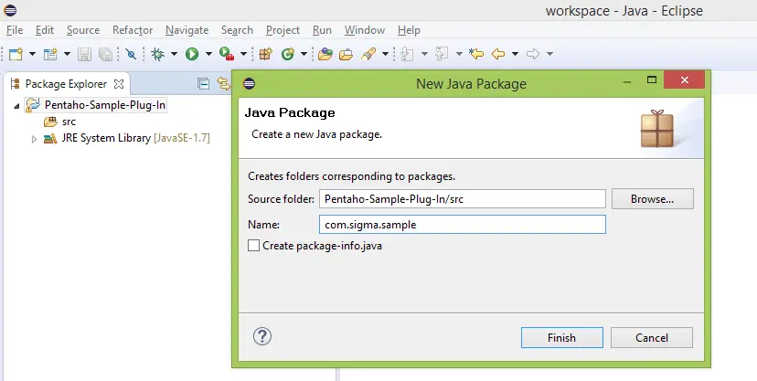Open the Debug dropdown arrow
Image resolution: width=757 pixels, height=381 pixels.
tap(174, 54)
